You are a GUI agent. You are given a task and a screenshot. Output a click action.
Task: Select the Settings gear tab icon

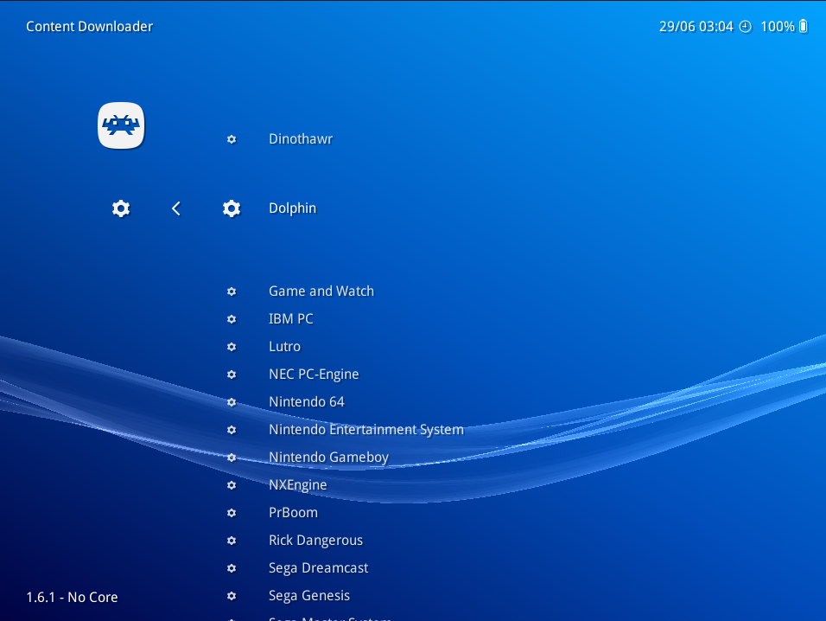coord(121,208)
